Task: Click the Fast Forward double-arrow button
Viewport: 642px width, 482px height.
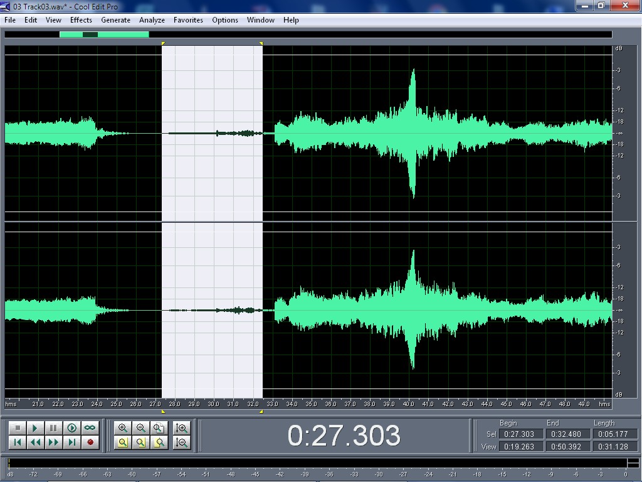Action: 53,442
